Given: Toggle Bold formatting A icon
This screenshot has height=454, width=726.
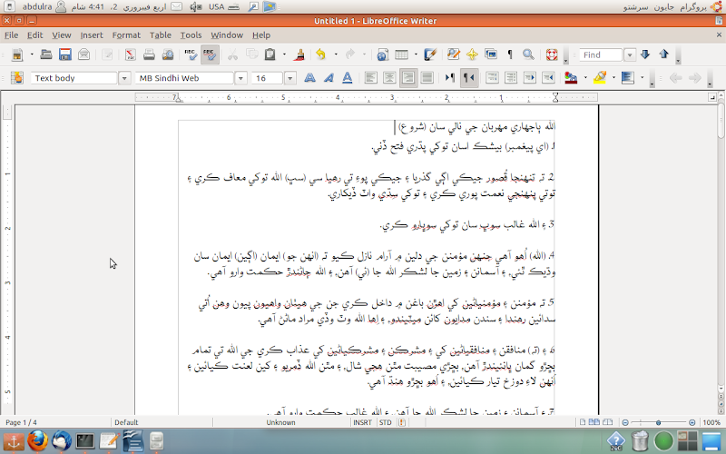Looking at the screenshot, I should pyautogui.click(x=309, y=78).
